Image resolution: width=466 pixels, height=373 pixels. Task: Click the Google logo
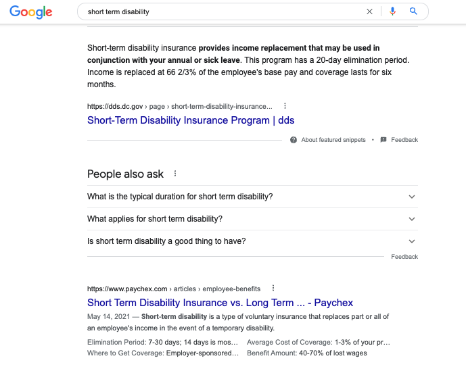tap(31, 11)
